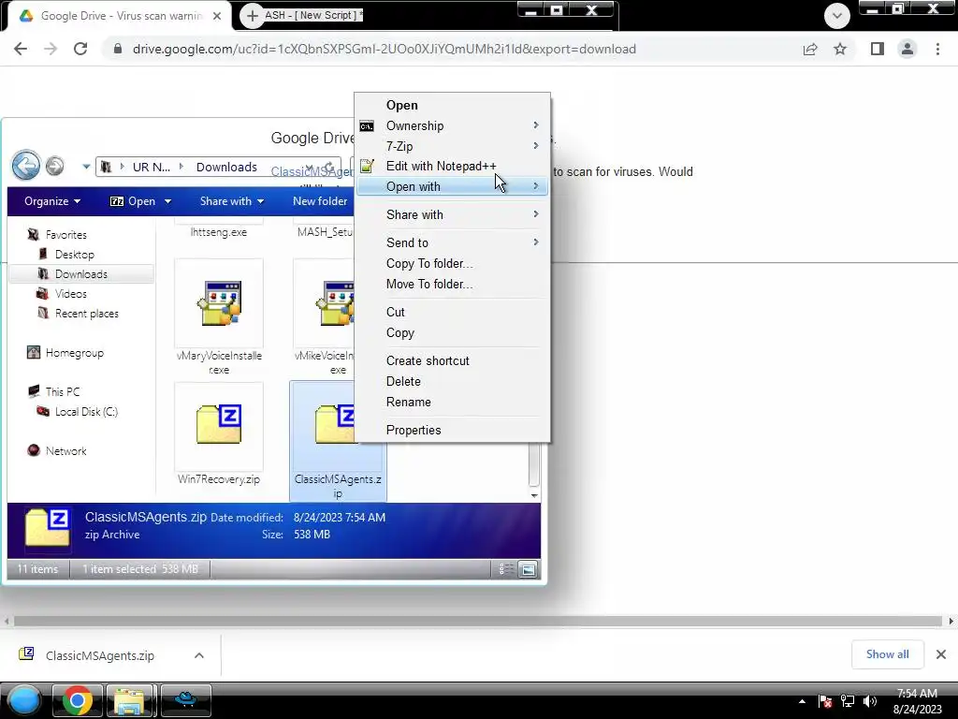958x719 pixels.
Task: Open File Explorer from taskbar
Action: [129, 700]
